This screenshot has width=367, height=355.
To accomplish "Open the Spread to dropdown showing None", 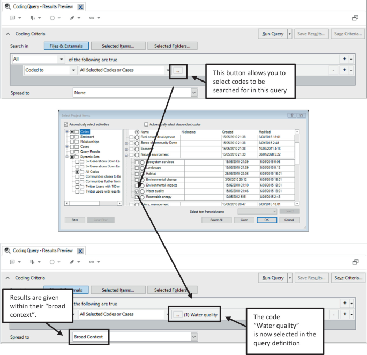I will point(135,93).
